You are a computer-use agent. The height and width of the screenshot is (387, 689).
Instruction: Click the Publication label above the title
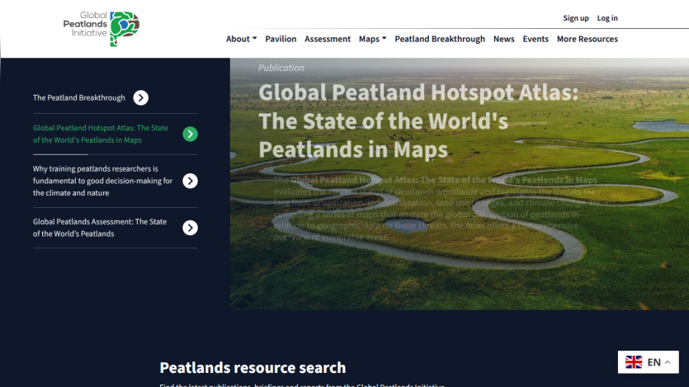[281, 68]
